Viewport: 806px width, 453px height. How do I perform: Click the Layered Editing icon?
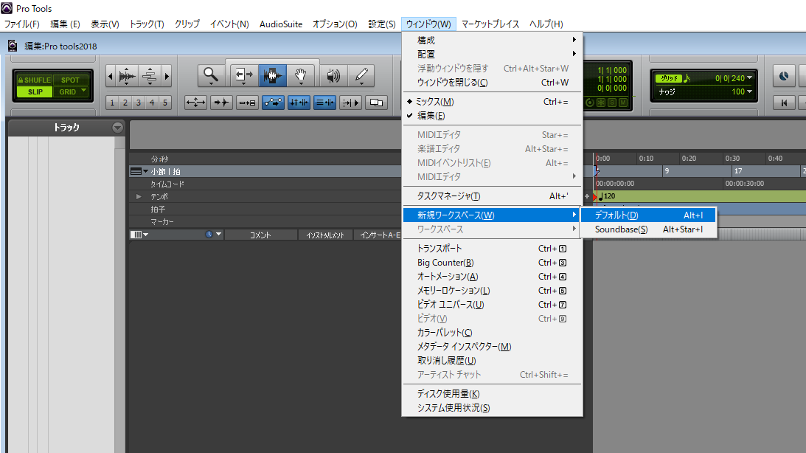(376, 103)
